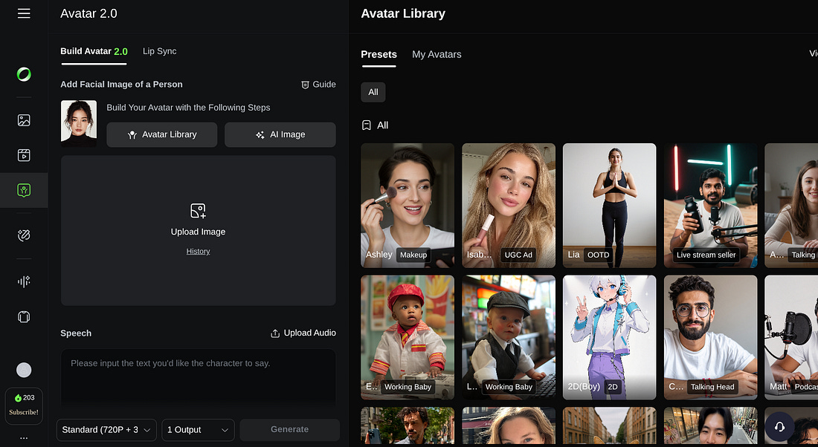
Task: Select the L.. Working Baby avatar with grey cap
Action: click(x=509, y=338)
